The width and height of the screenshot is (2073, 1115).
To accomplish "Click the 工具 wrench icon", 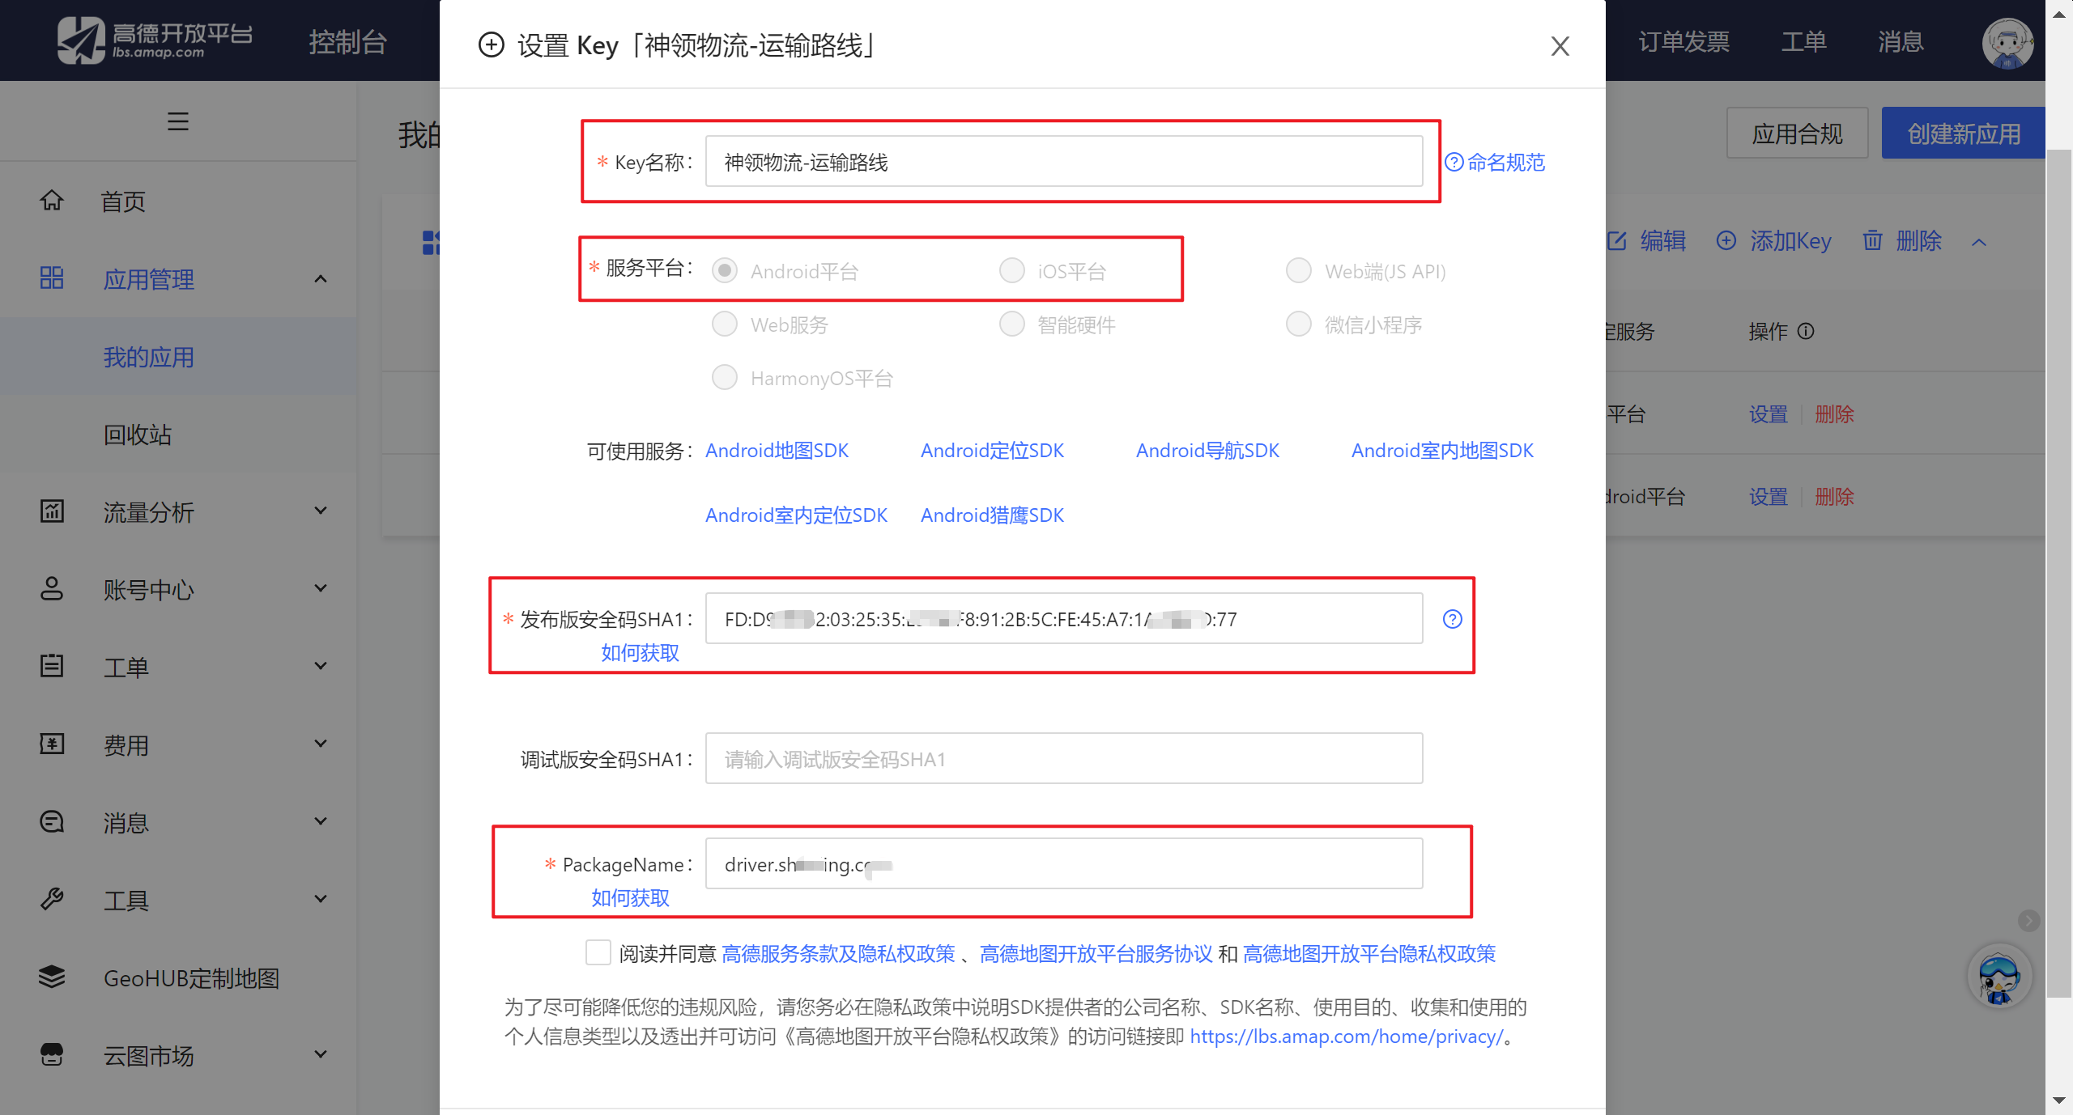I will pos(52,899).
